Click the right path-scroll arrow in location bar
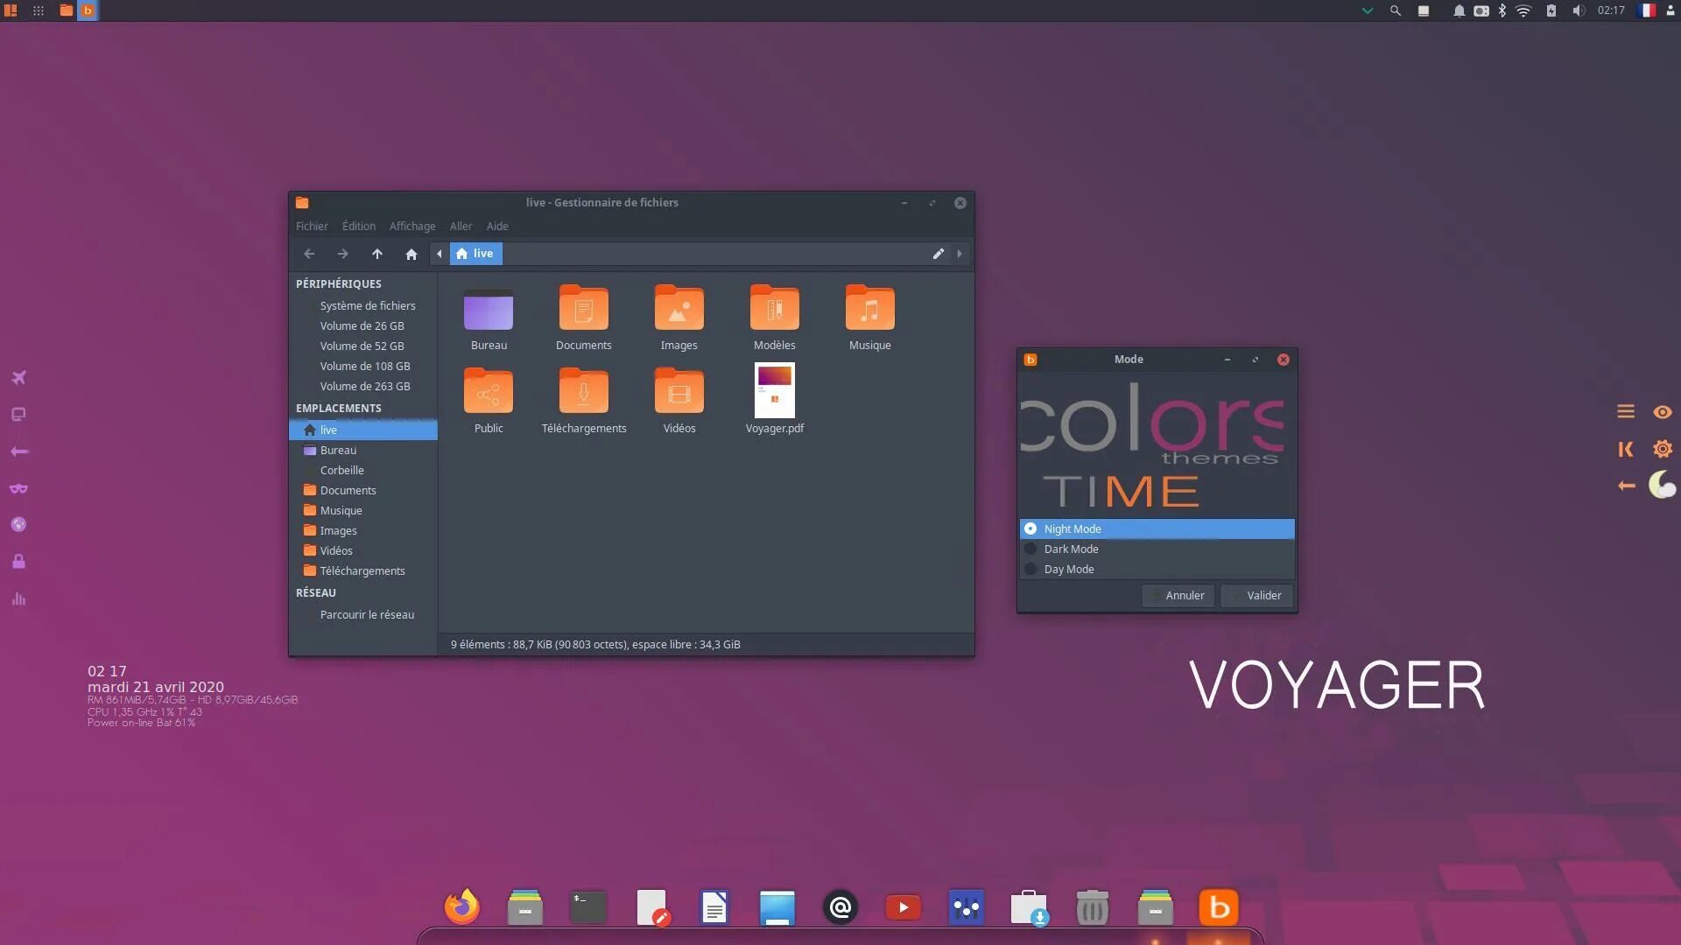Viewport: 1681px width, 945px height. tap(960, 254)
